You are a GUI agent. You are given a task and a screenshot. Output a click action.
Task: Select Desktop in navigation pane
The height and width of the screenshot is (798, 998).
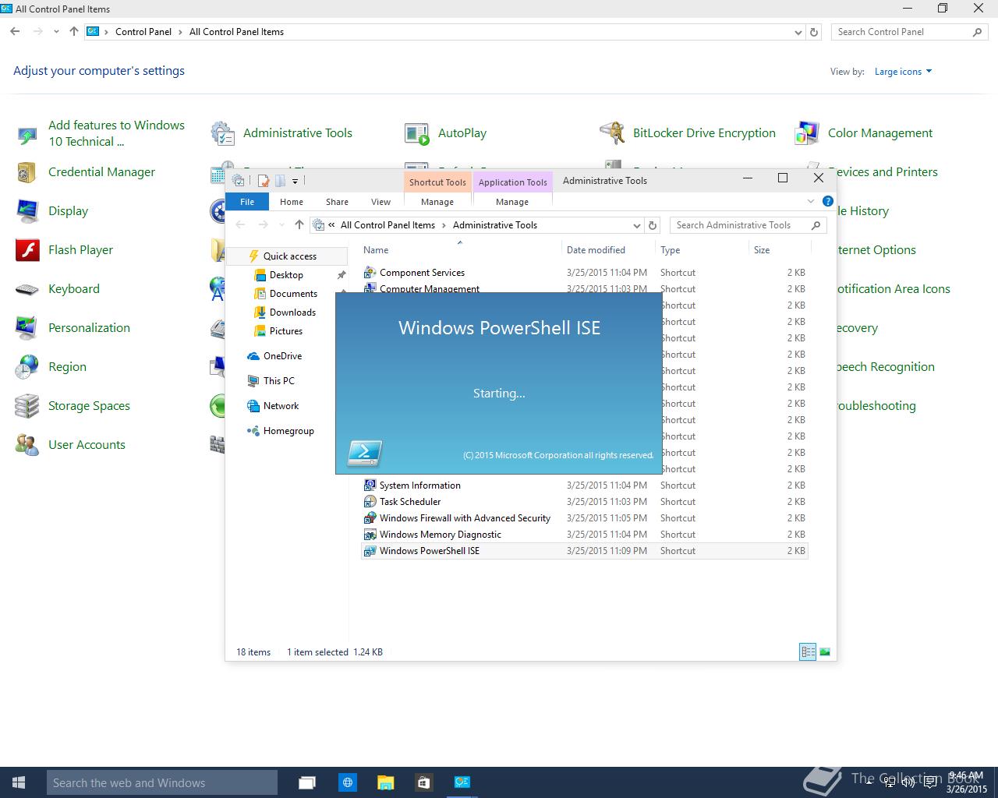coord(286,275)
